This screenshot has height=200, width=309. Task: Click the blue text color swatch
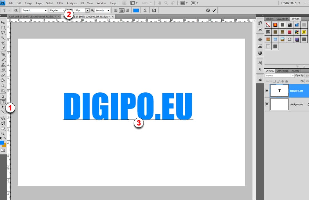(136, 10)
